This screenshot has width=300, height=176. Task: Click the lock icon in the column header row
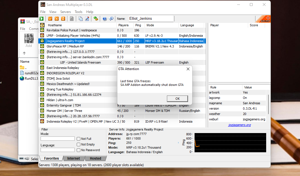(x=42, y=25)
